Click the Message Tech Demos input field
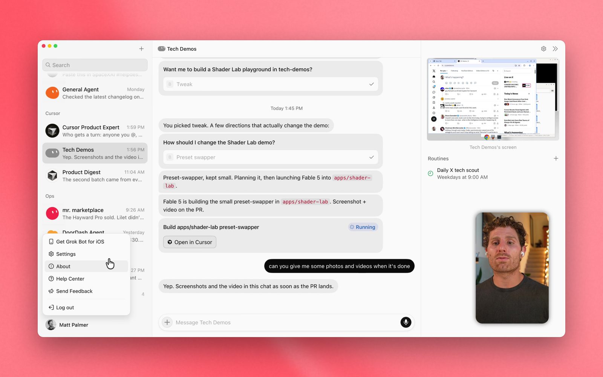This screenshot has height=377, width=603. 286,322
